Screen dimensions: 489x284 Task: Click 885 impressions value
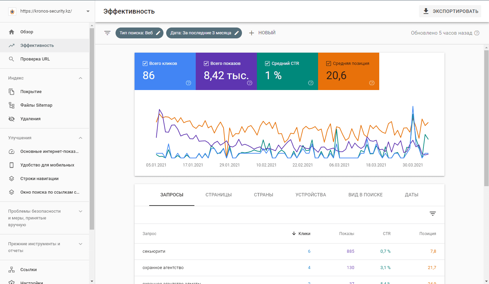click(x=350, y=251)
